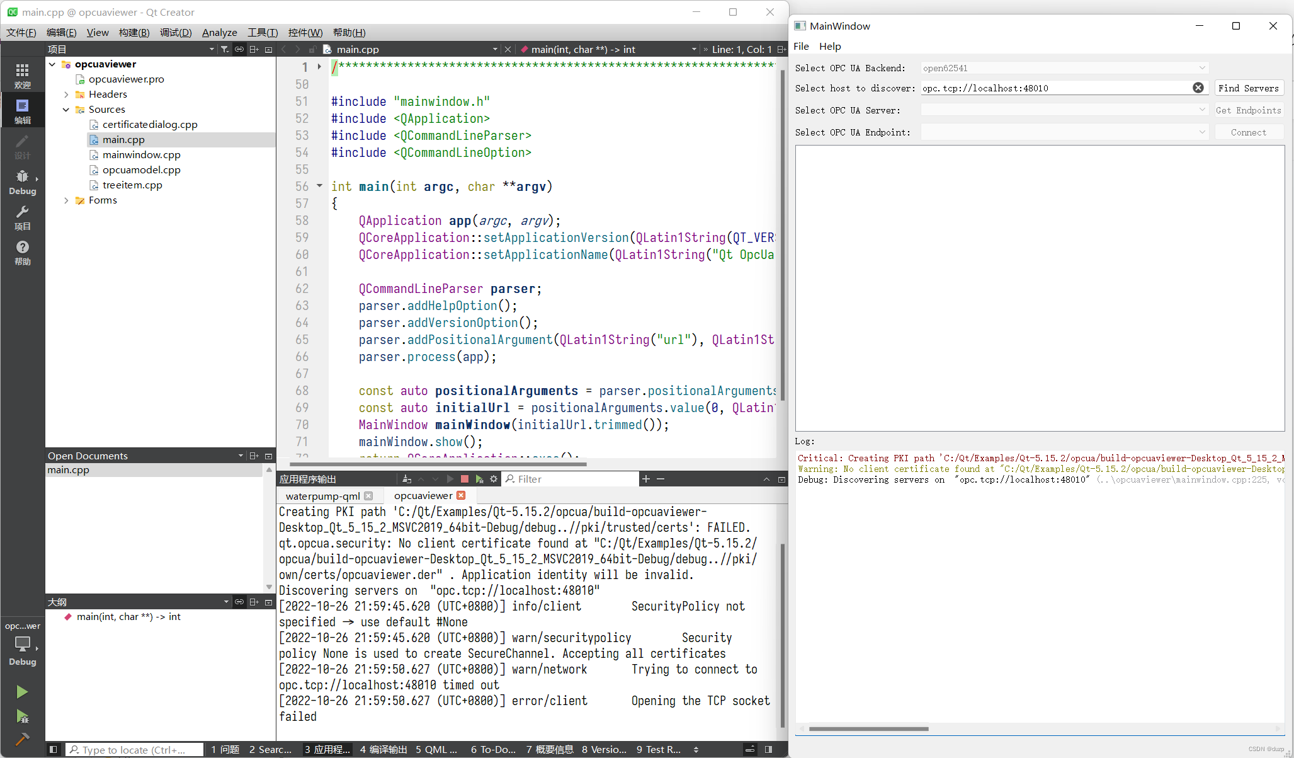
Task: Collapse the Sources folder in project tree
Action: click(66, 110)
